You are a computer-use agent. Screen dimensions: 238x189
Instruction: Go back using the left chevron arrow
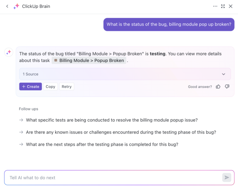7,6
